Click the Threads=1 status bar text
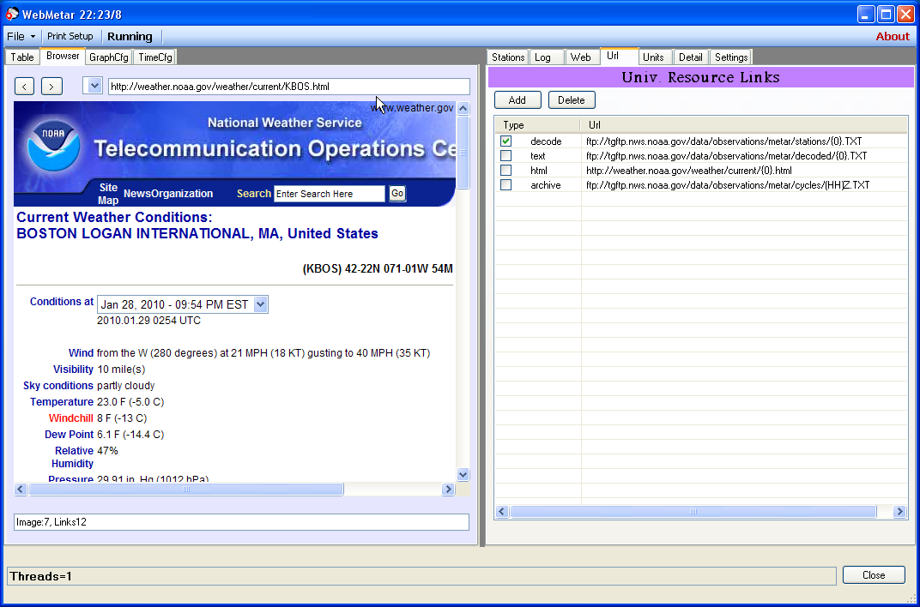Screen dimensions: 920x607 click(x=40, y=576)
